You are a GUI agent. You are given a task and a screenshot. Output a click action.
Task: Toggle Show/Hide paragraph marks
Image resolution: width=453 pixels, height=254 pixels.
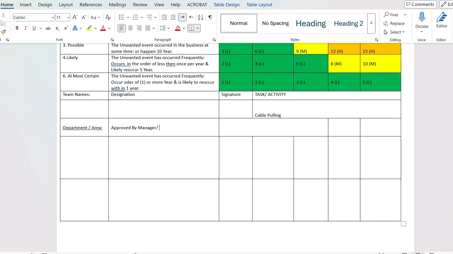coord(210,17)
